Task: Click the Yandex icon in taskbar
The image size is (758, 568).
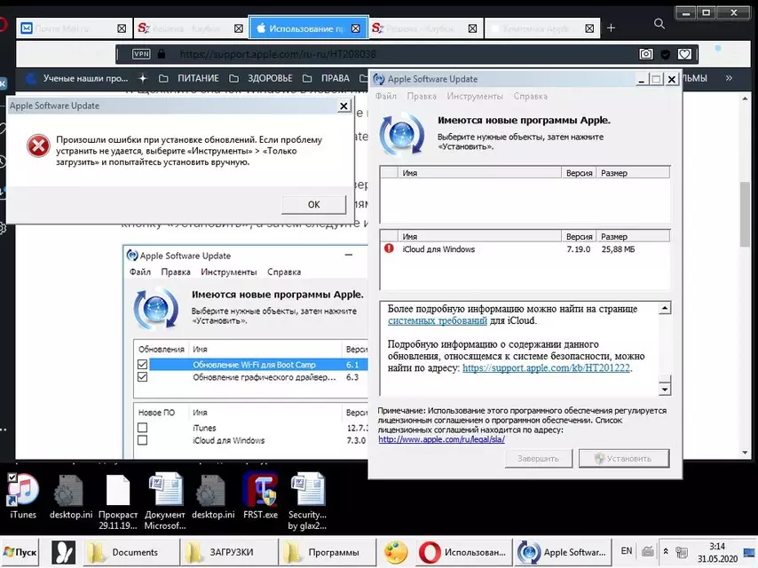Action: pos(64,553)
